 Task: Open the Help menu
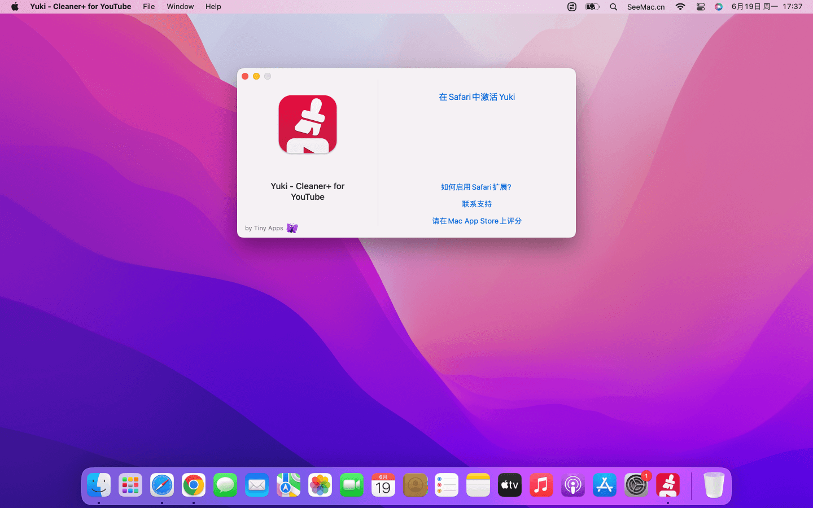point(213,7)
